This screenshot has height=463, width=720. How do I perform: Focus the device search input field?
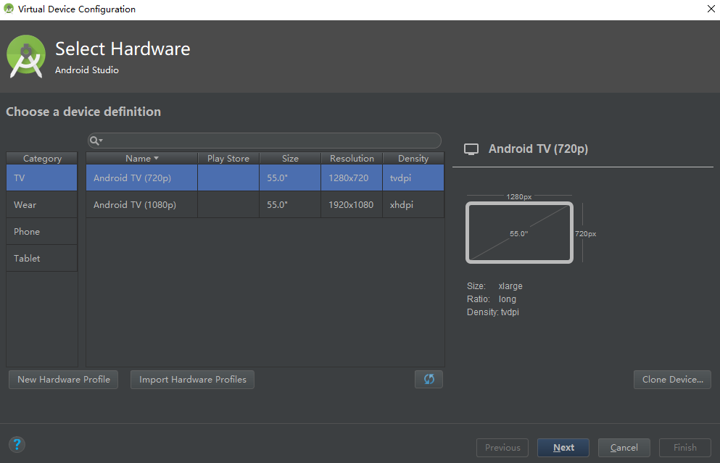click(x=265, y=141)
